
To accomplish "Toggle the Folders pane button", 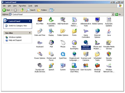I will point(42,10).
